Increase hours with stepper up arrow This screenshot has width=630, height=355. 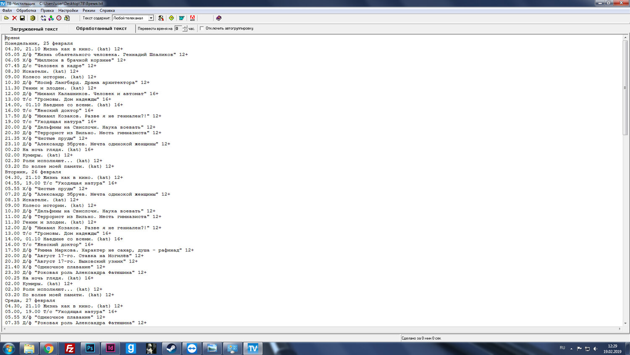tap(185, 27)
